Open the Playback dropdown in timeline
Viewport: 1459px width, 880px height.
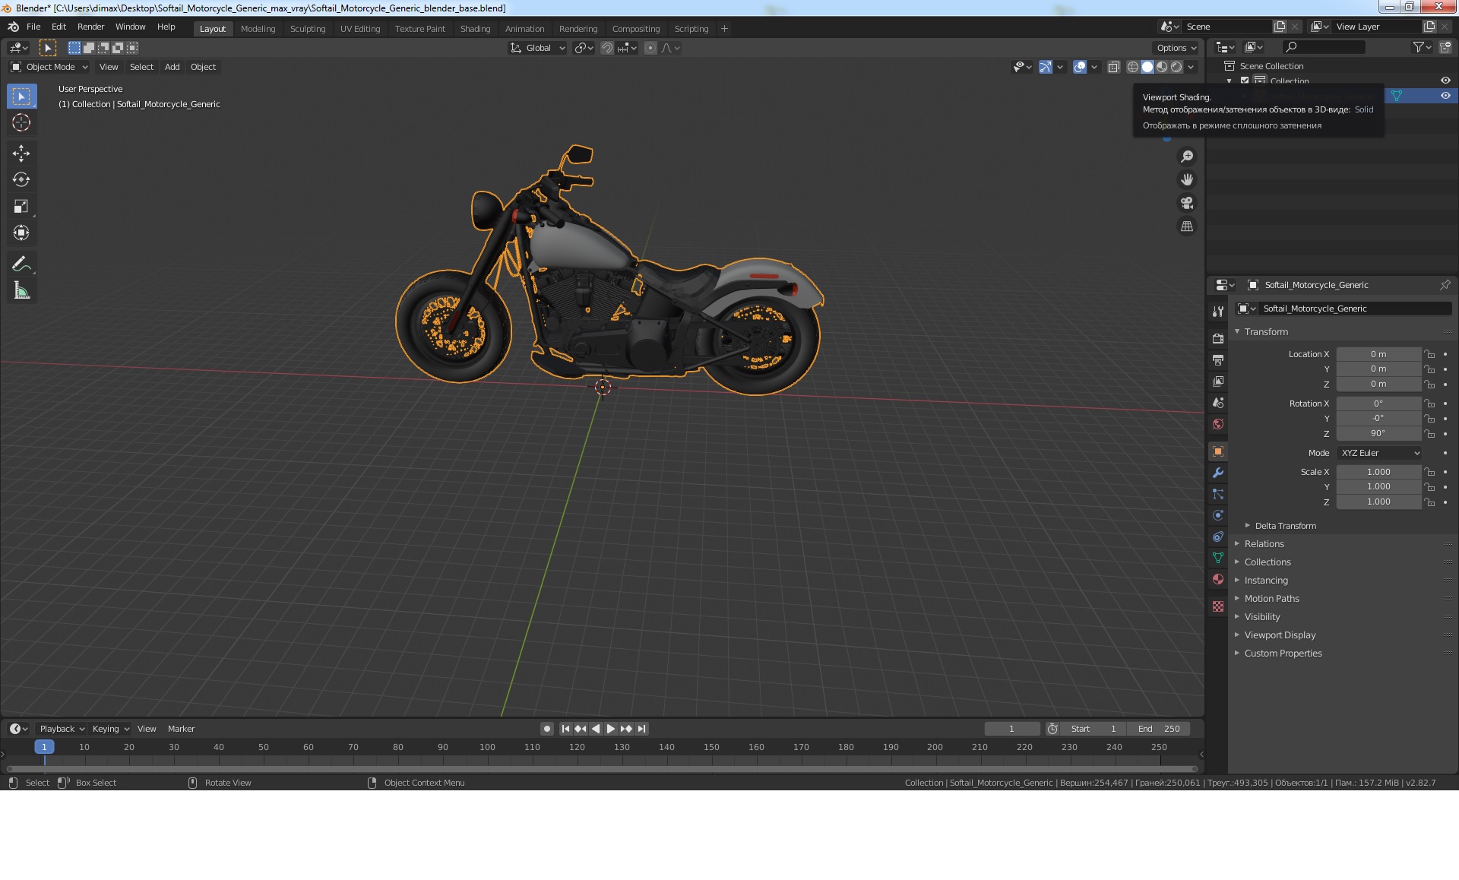62,729
